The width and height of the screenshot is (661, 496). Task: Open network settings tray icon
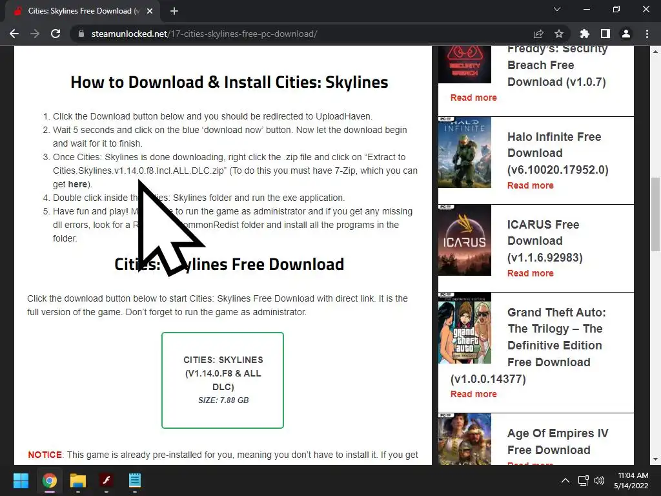coord(584,480)
